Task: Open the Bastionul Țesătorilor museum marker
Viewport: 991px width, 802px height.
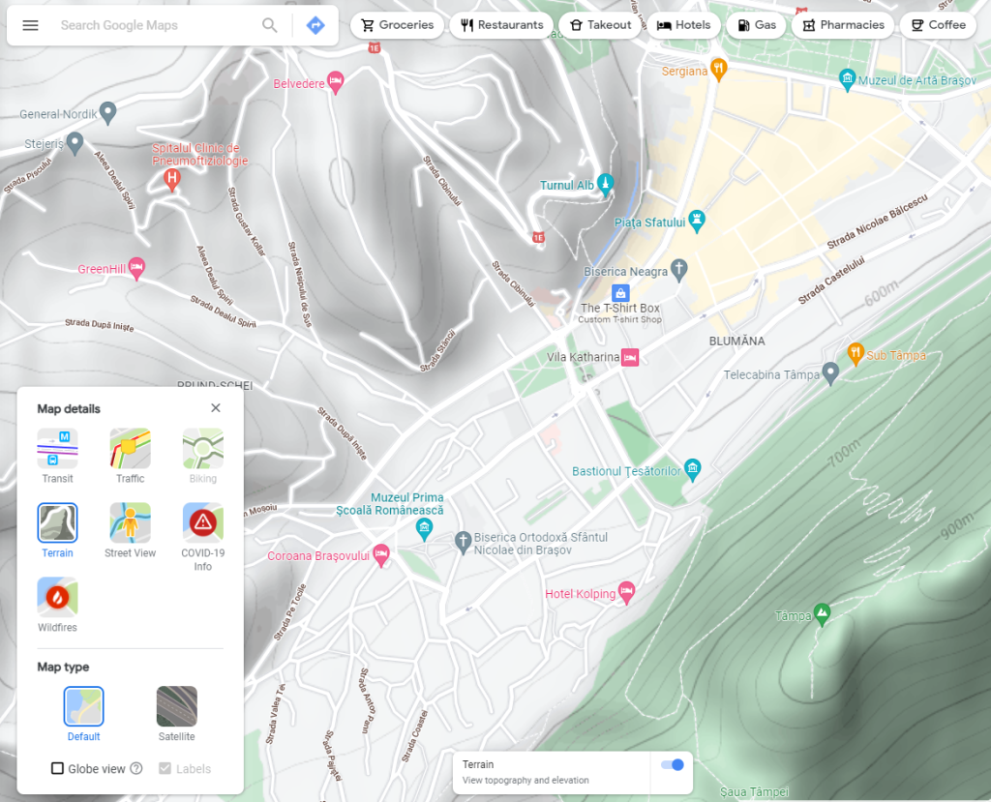Action: tap(693, 469)
